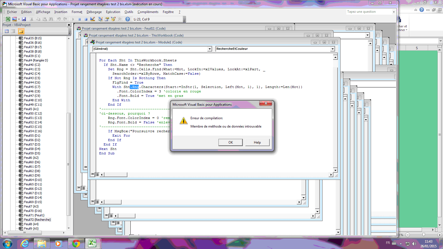Click the View Microsoft Excel toolbar icon
Image resolution: width=443 pixels, height=249 pixels.
point(8,19)
